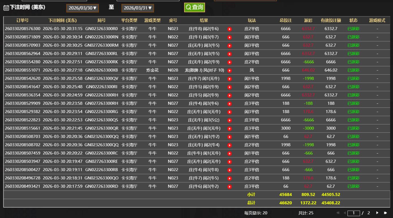Jump to the last page arrow
393x218 pixels.
(x=385, y=213)
